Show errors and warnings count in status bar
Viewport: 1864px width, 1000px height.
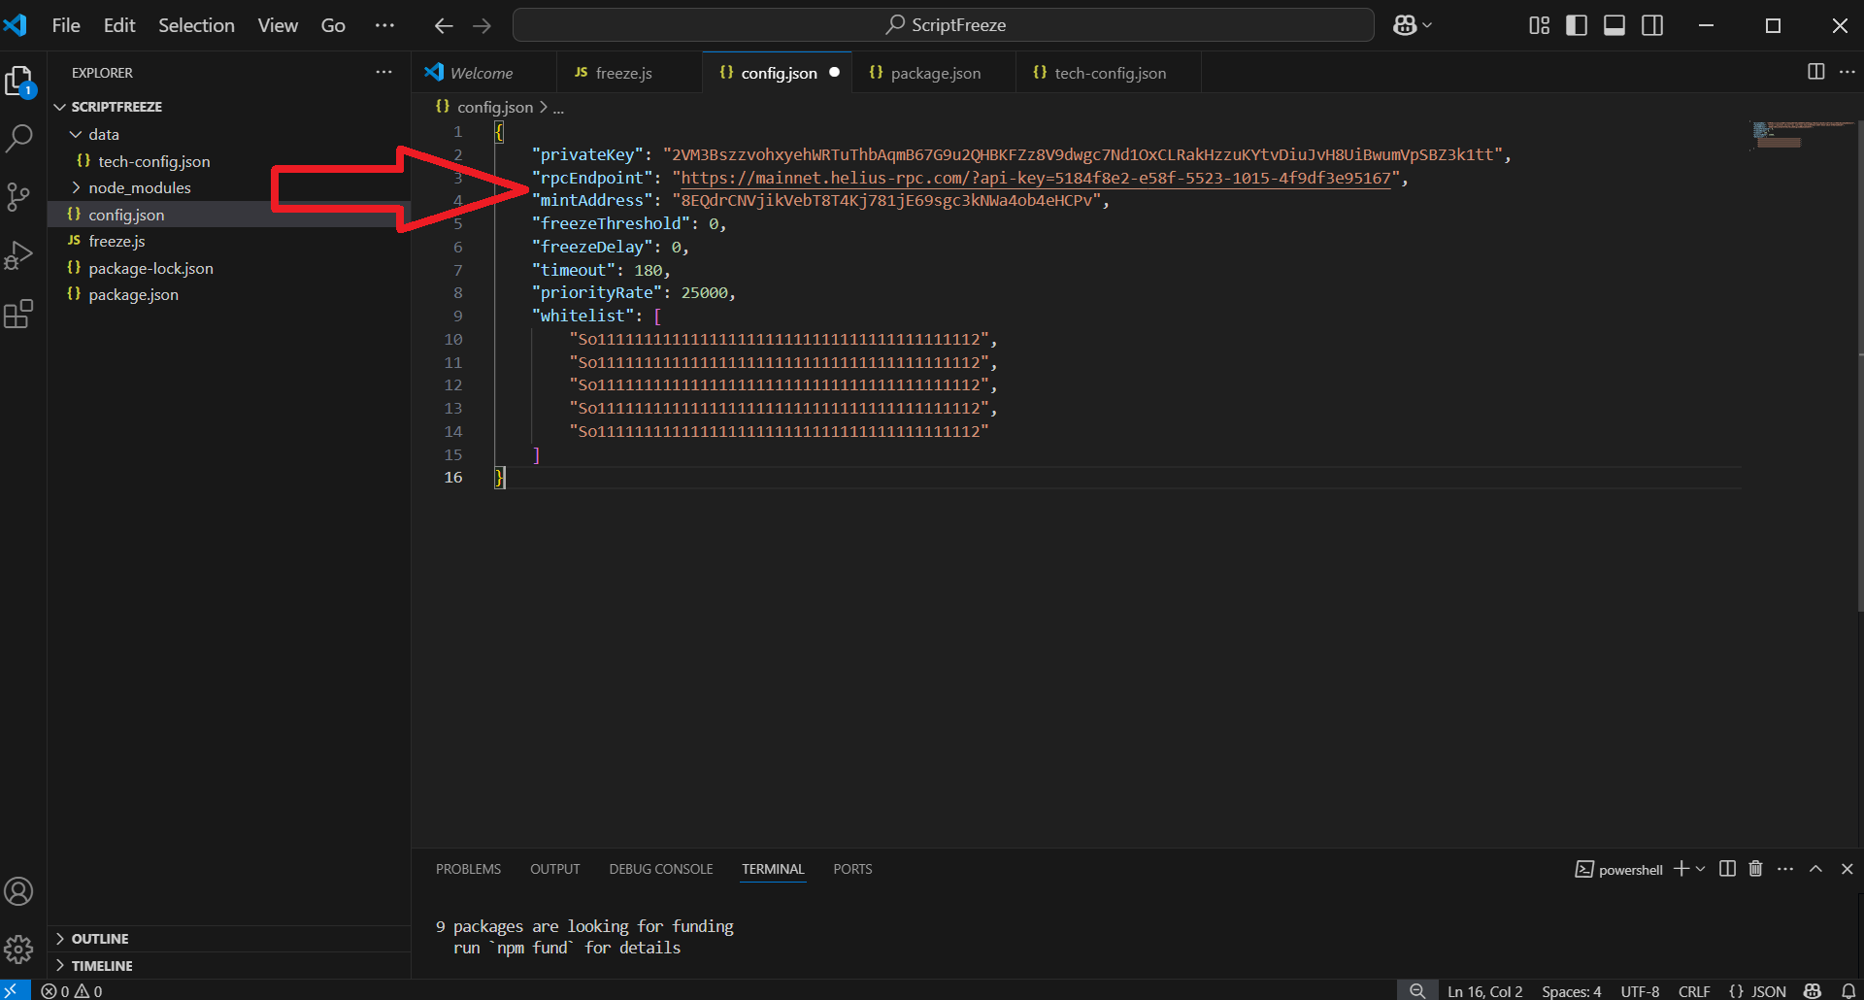(72, 991)
